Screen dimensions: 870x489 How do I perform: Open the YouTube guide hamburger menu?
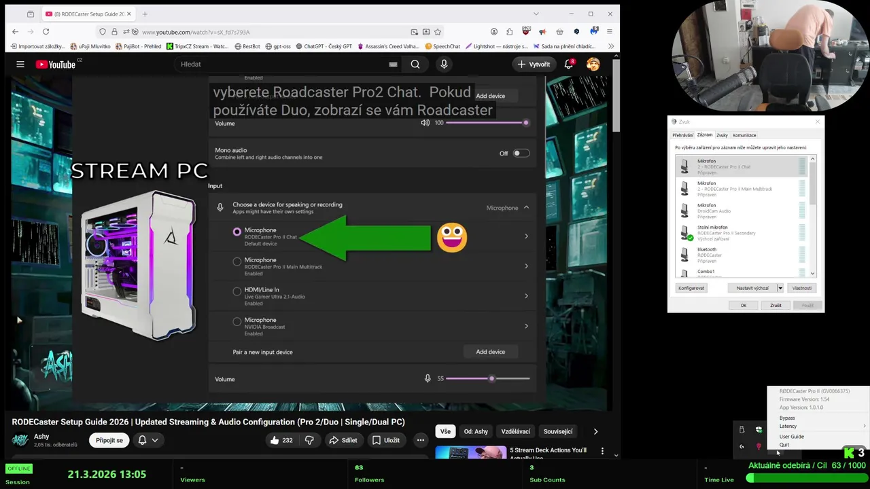coord(20,64)
